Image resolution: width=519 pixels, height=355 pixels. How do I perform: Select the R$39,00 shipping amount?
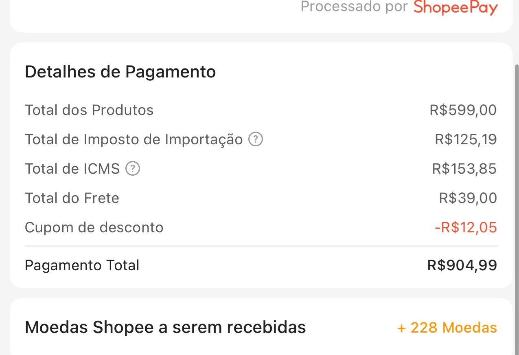click(468, 198)
